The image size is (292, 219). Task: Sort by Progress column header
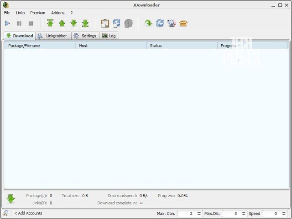click(253, 46)
